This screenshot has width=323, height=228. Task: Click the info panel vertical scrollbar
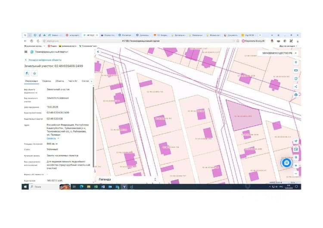[x=93, y=128]
